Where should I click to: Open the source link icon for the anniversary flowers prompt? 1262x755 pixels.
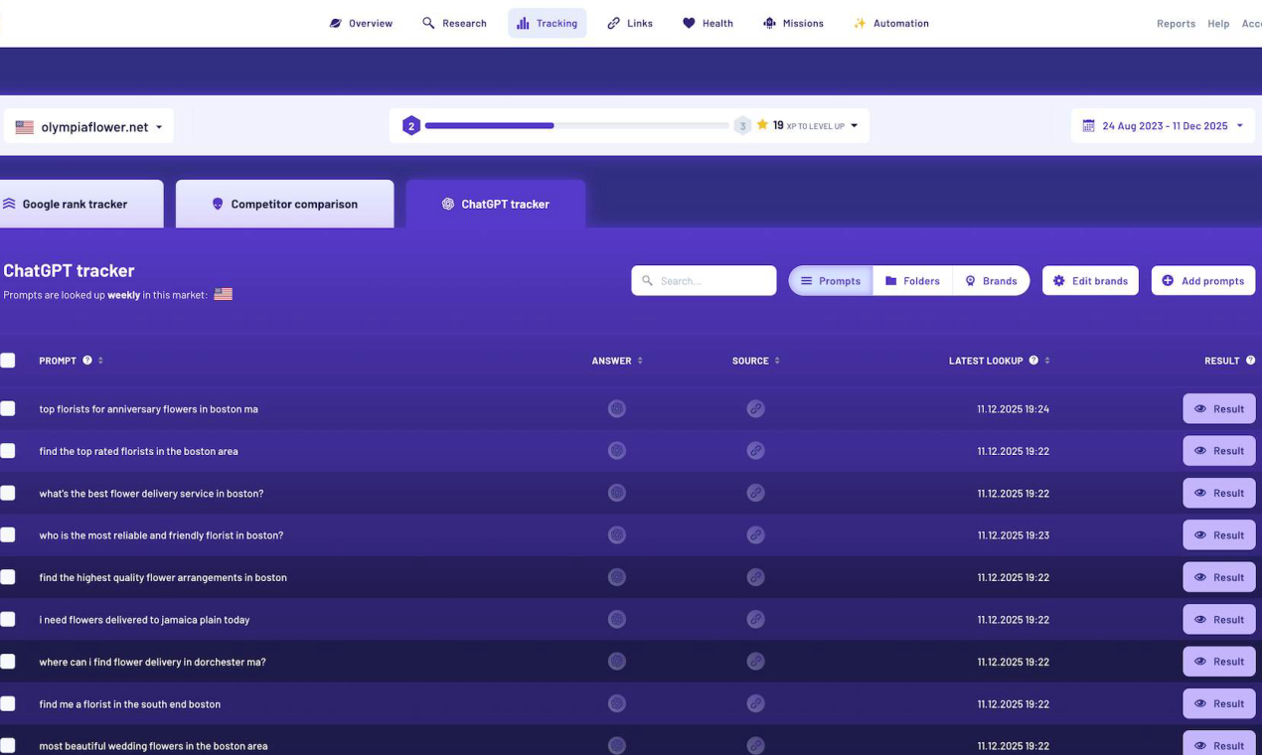(755, 408)
